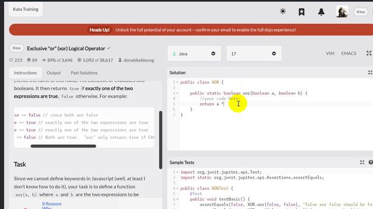
Task: Collapse fold on Sample Tests line 4
Action: tap(177, 189)
